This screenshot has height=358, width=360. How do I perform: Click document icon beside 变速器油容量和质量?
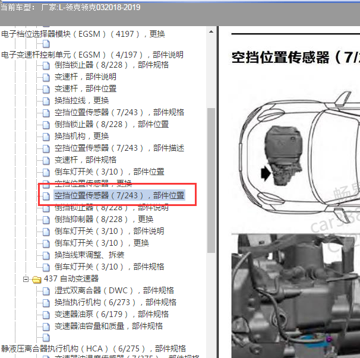[46, 327]
